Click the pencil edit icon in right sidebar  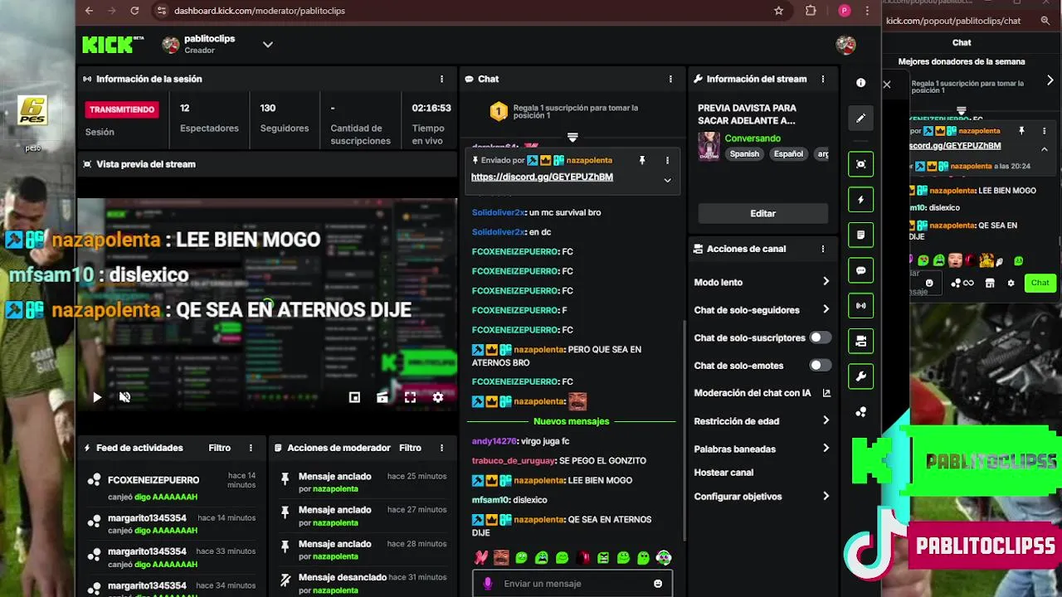(860, 119)
